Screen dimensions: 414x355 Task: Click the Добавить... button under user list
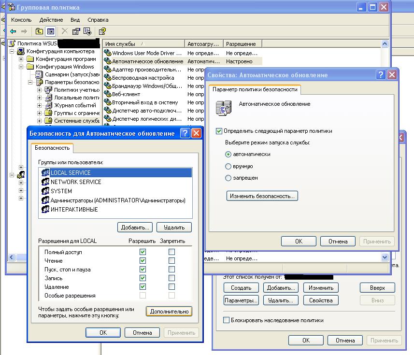pyautogui.click(x=135, y=227)
